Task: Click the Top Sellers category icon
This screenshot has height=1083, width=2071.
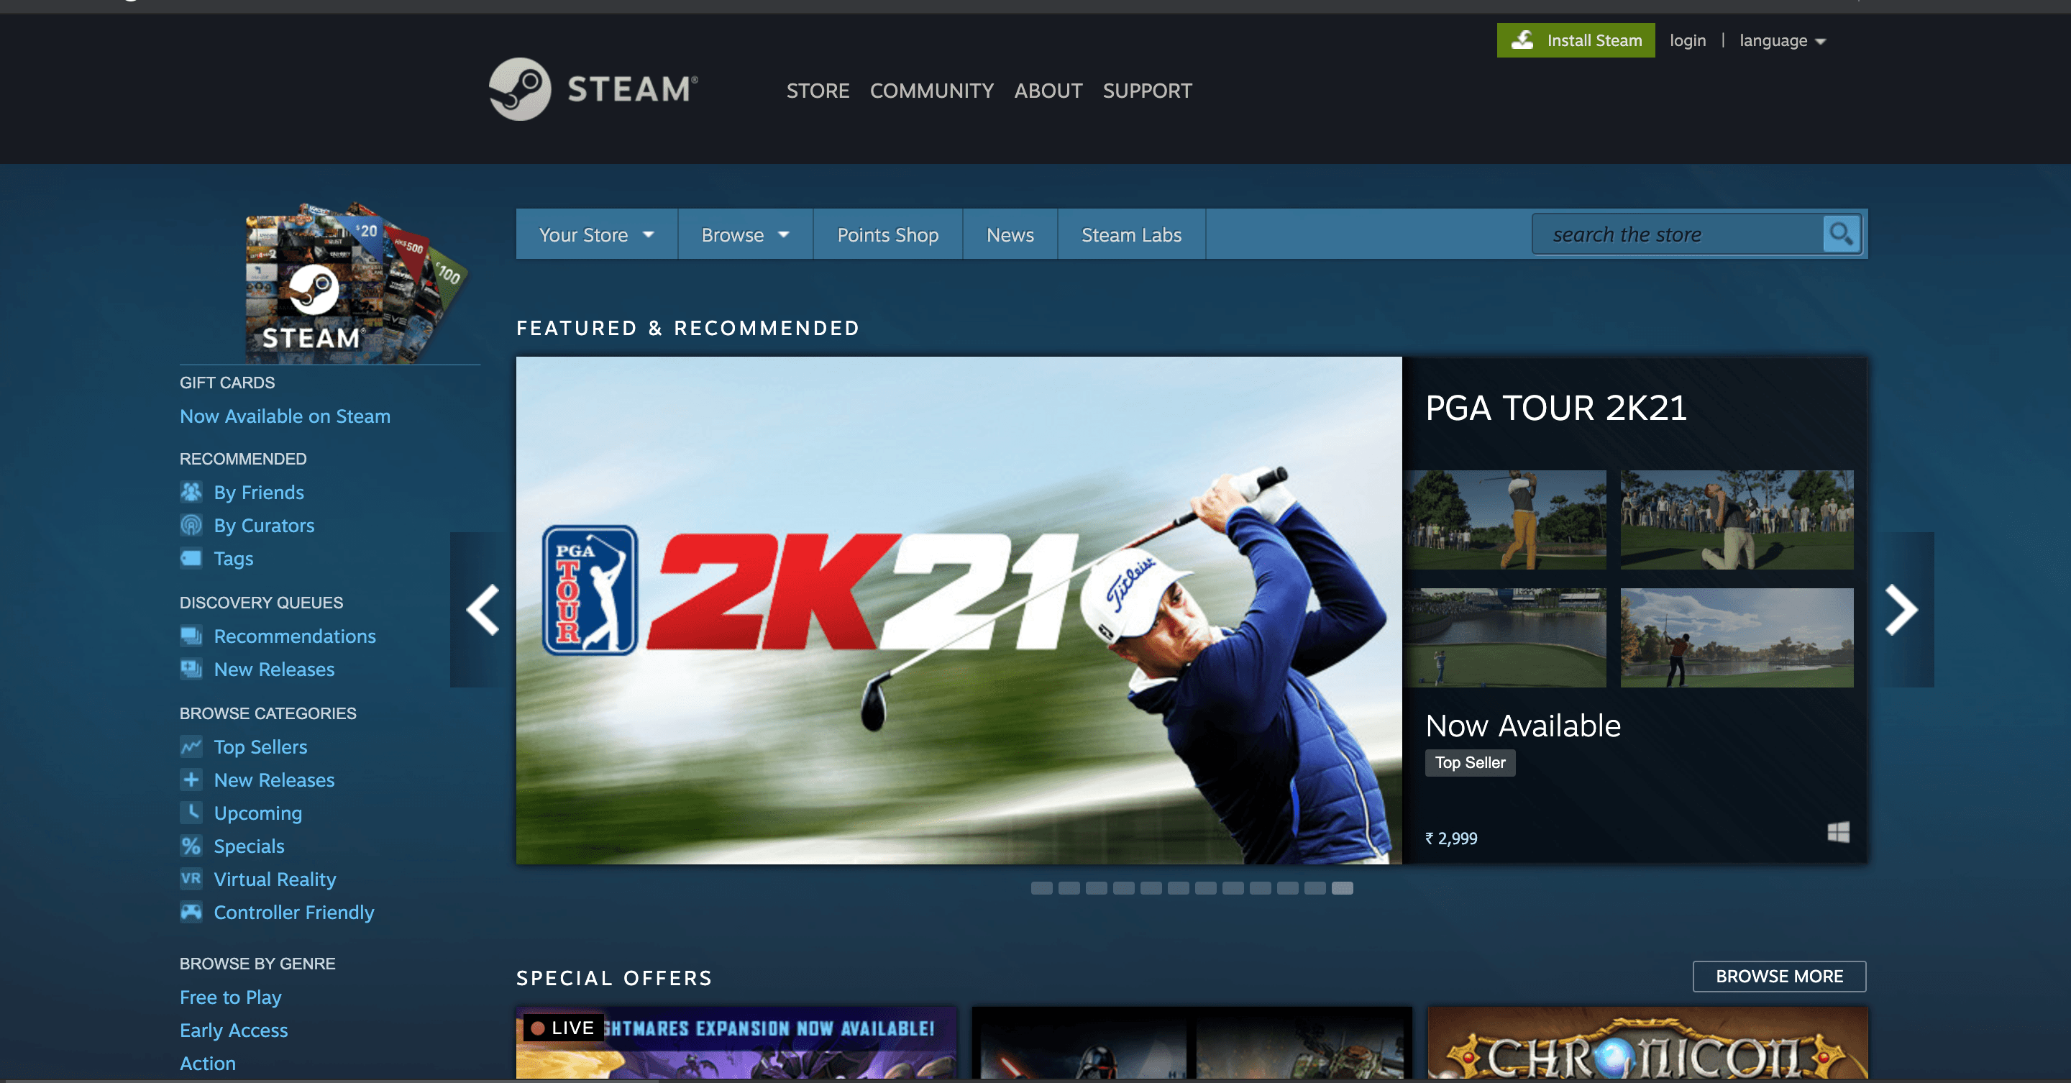Action: [192, 746]
